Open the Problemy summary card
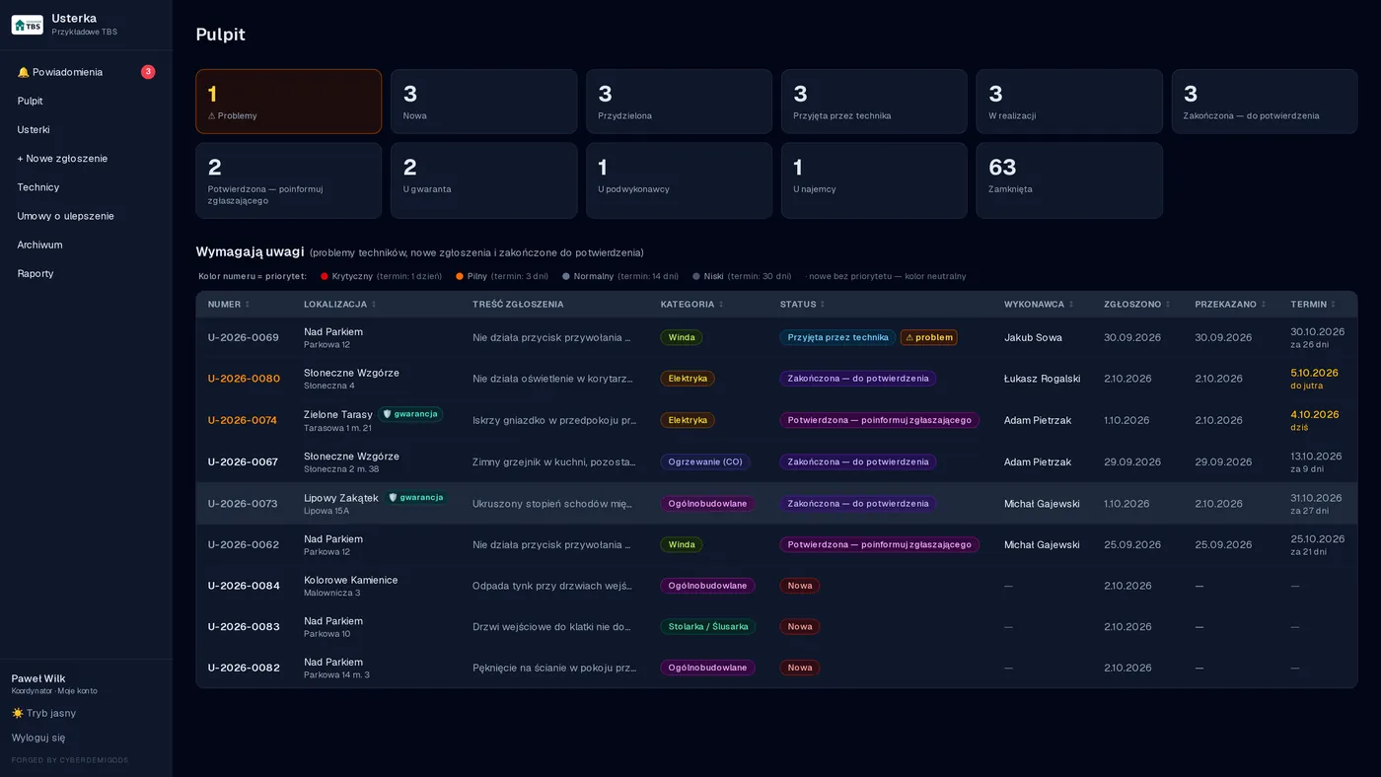 288,102
